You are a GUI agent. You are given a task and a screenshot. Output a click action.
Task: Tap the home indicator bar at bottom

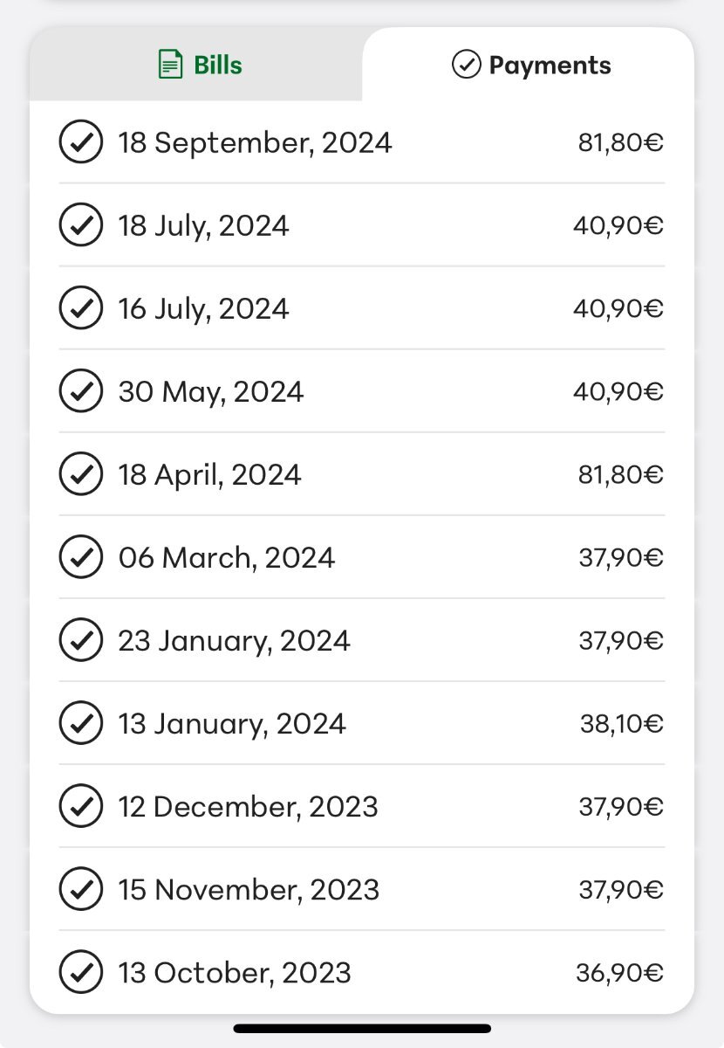point(362,1029)
